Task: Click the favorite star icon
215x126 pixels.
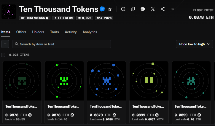Action: click(x=110, y=9)
